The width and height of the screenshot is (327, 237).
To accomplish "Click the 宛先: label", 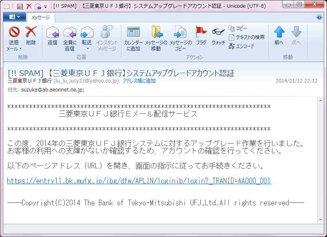I will point(13,90).
